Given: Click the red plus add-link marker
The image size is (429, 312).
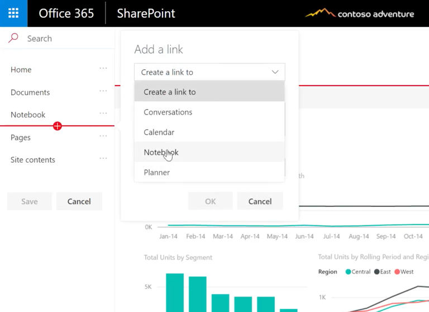Looking at the screenshot, I should [57, 126].
